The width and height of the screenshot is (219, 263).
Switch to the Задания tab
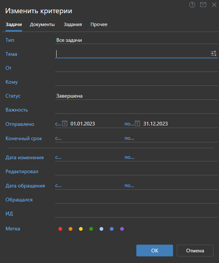[73, 25]
